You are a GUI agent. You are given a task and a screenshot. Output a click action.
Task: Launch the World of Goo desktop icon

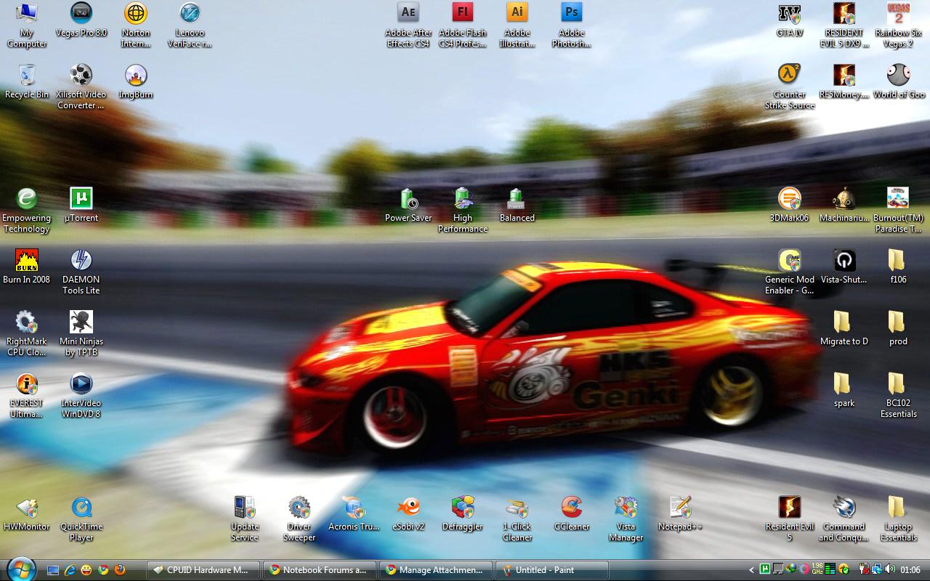tap(899, 81)
